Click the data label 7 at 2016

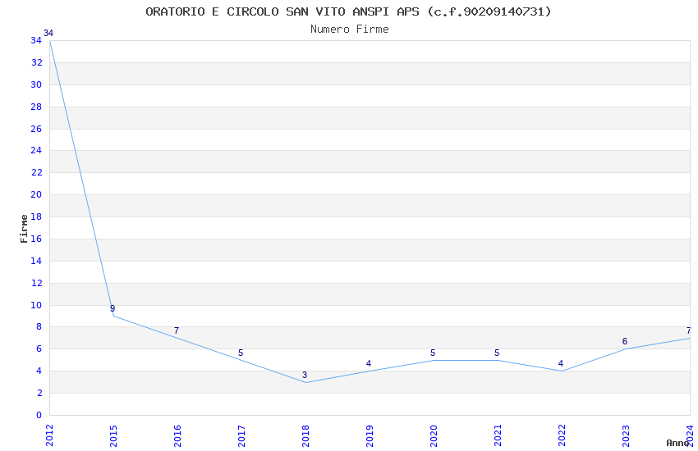(177, 330)
